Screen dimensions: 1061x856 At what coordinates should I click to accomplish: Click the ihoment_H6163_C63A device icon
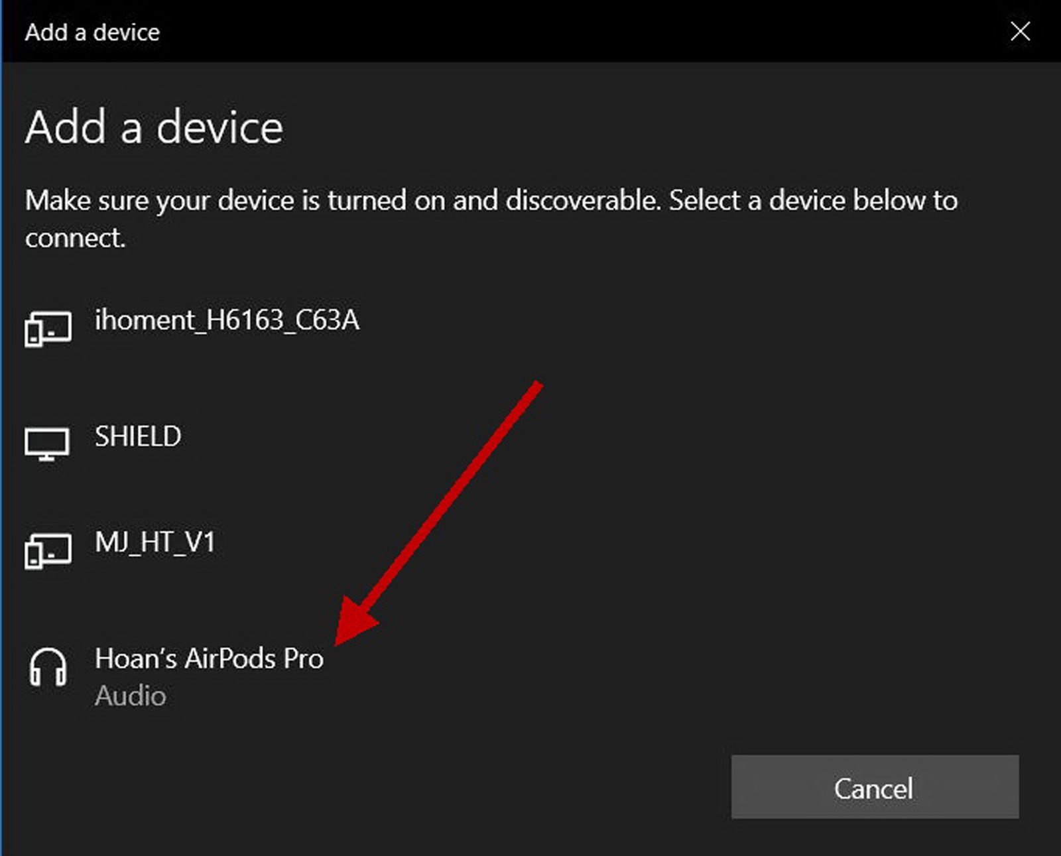pyautogui.click(x=48, y=329)
